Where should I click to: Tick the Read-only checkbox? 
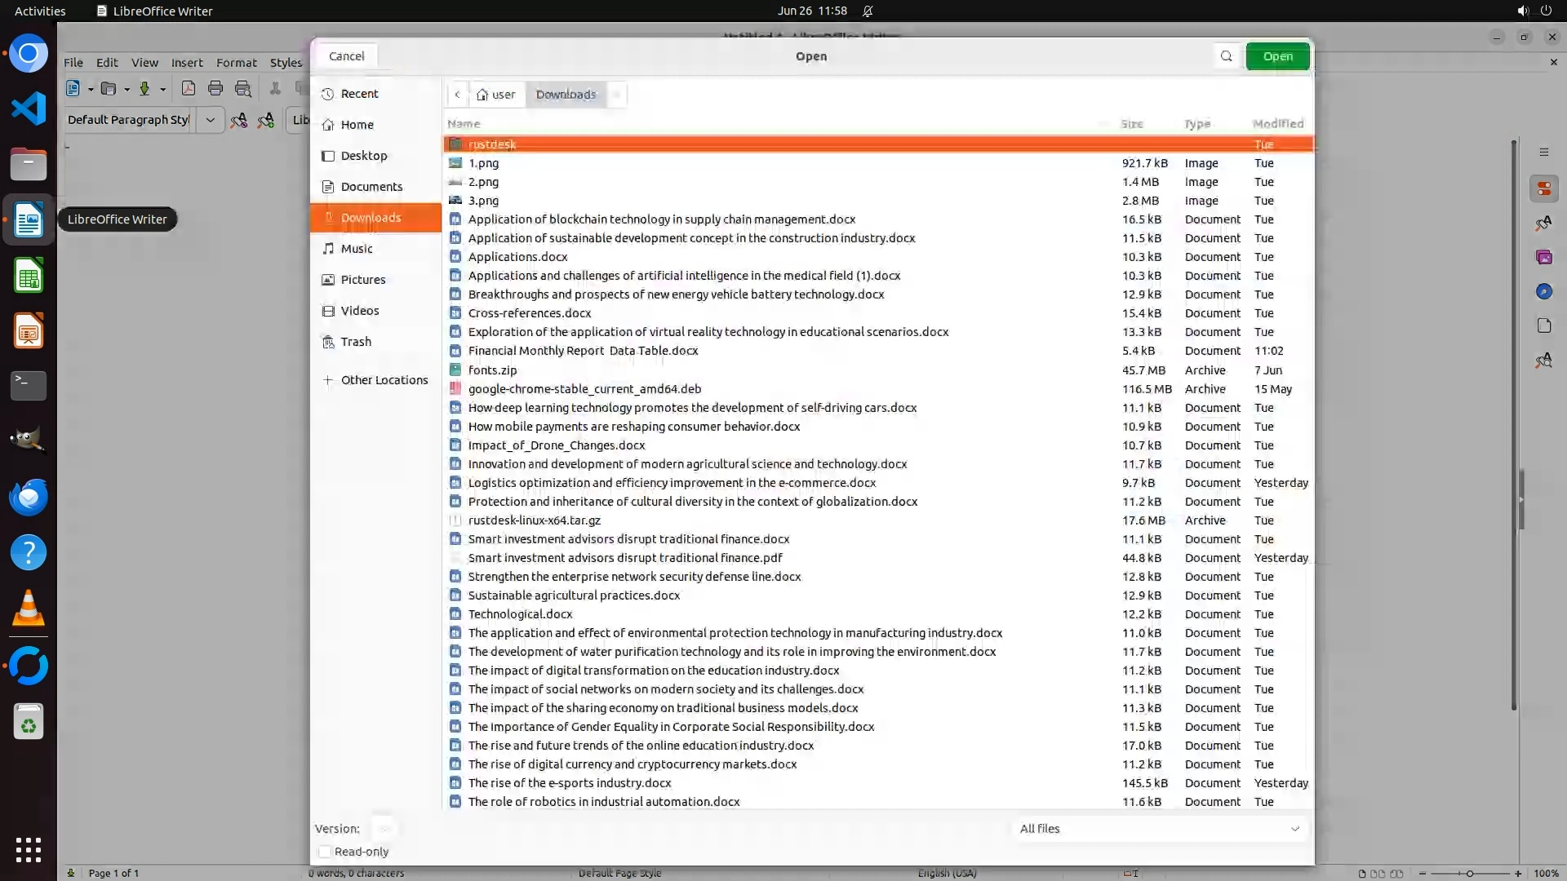click(x=325, y=852)
